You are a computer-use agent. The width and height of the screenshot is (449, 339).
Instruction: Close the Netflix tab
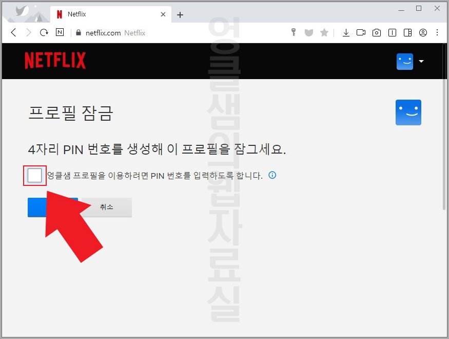click(163, 14)
